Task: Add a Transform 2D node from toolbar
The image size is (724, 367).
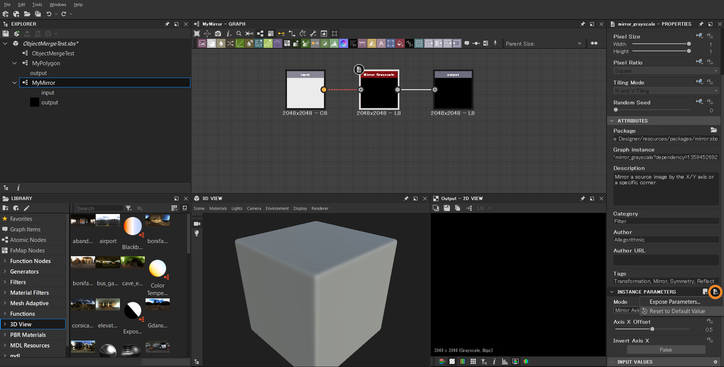Action: (x=390, y=43)
